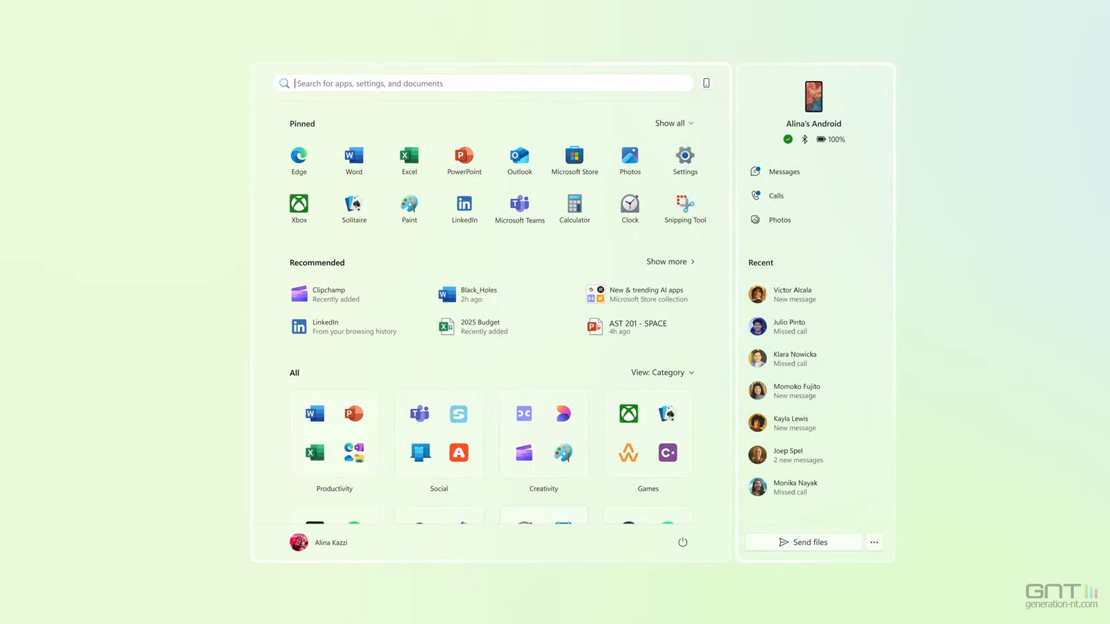Expand the Pinned Show all dropdown

pyautogui.click(x=674, y=123)
